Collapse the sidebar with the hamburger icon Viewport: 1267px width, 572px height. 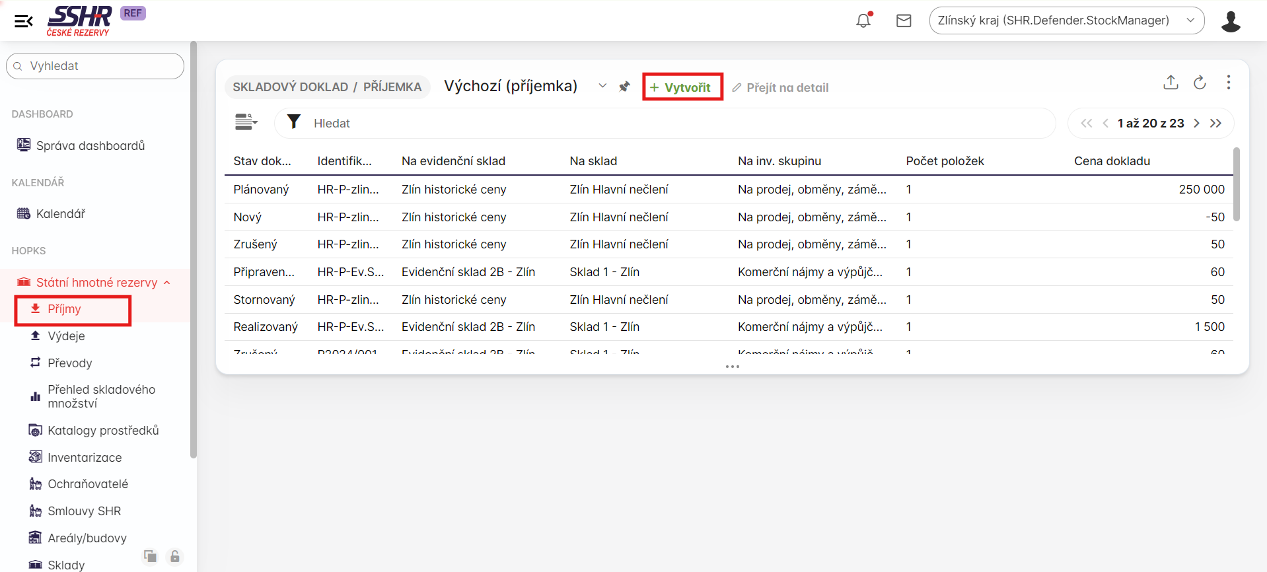24,21
